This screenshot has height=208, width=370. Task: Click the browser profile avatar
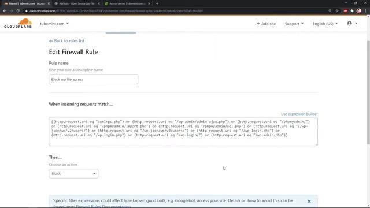(x=358, y=11)
